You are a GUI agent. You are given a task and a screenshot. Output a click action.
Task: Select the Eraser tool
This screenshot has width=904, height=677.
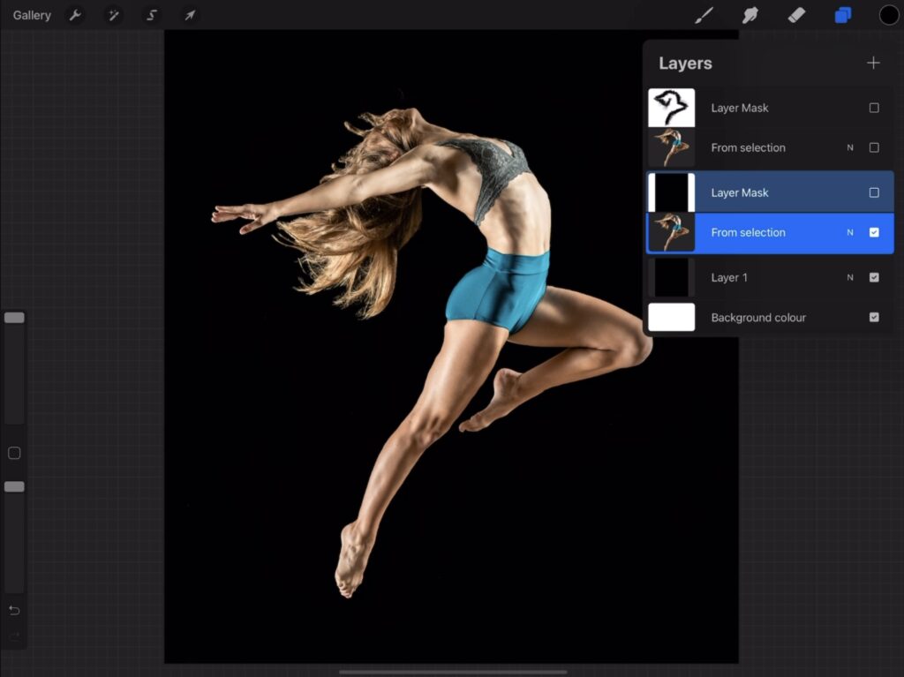click(796, 15)
